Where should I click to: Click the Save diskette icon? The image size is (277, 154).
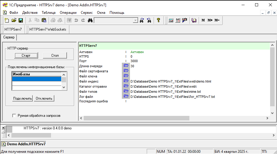(21, 20)
